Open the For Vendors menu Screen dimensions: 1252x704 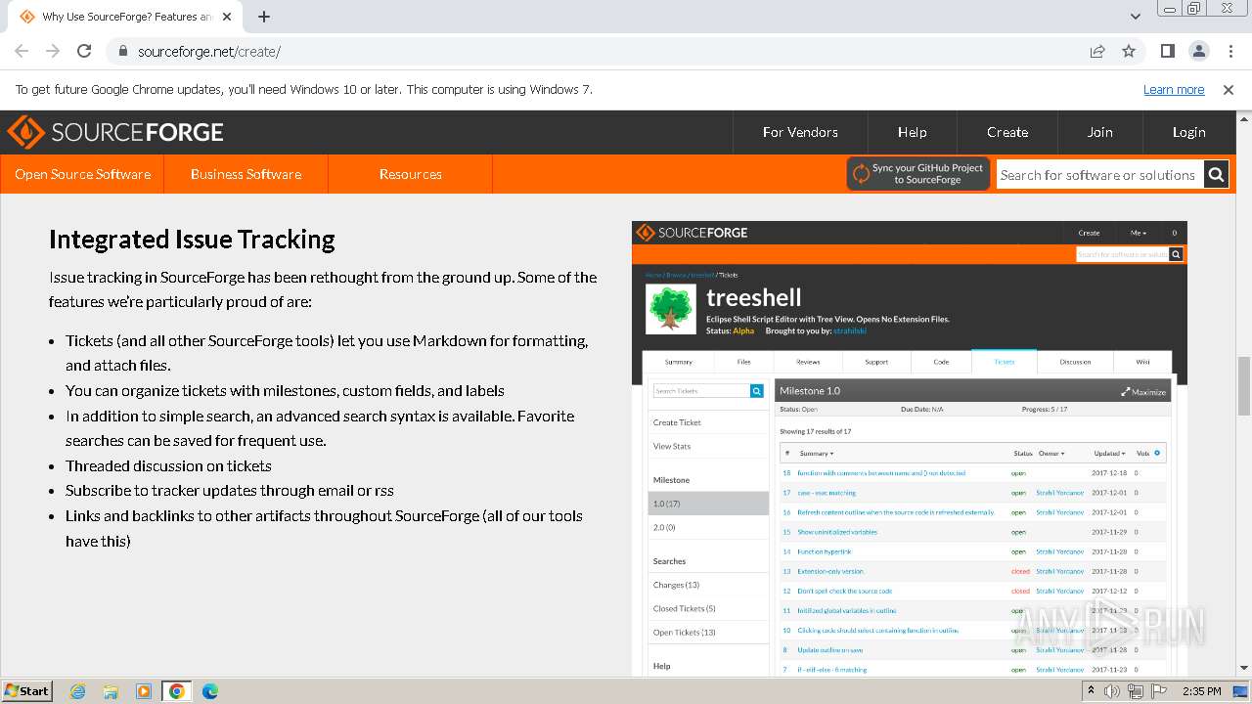tap(800, 132)
